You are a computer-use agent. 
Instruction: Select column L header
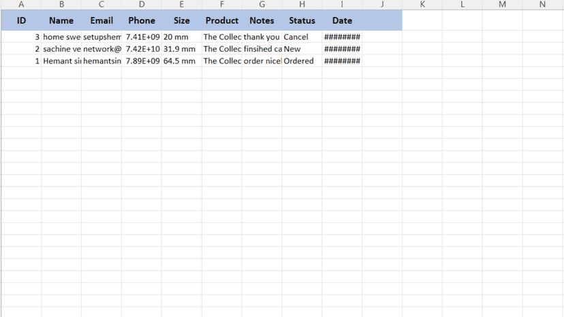463,4
